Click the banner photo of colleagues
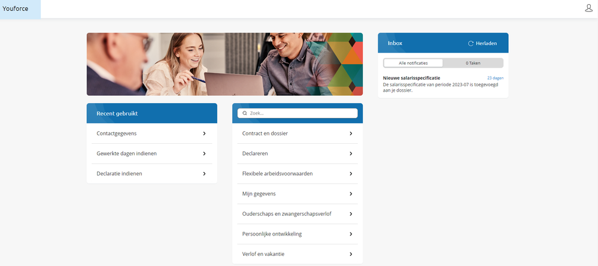598x266 pixels. click(224, 64)
